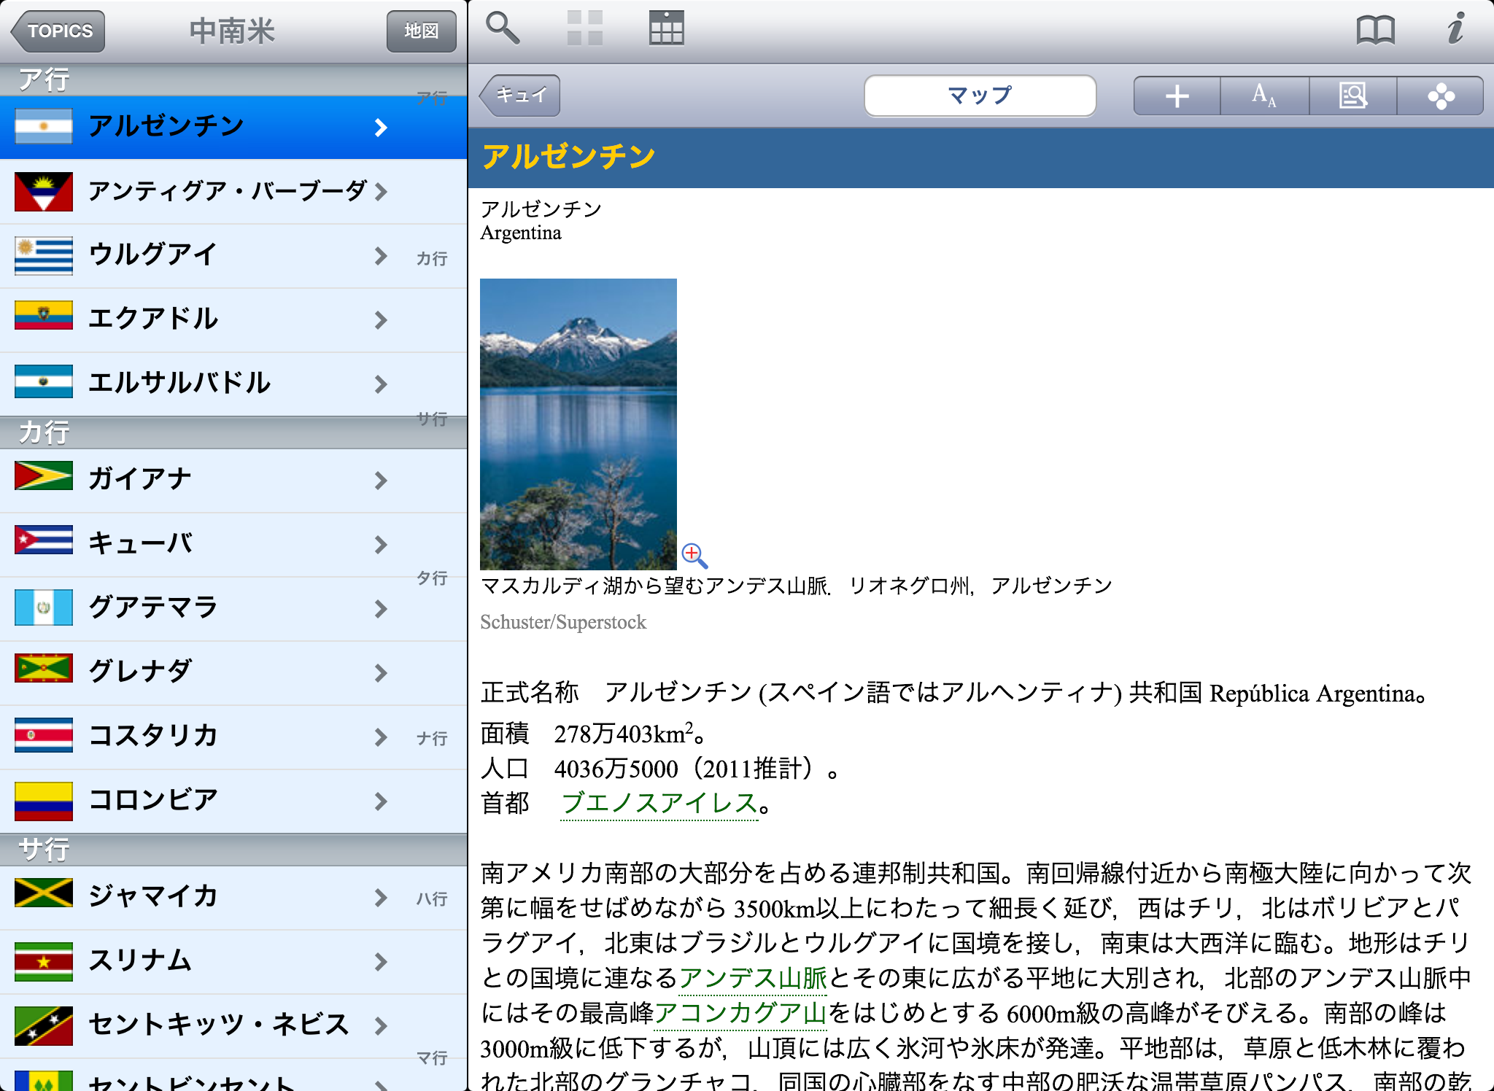Open the アコンカグア山 link
The width and height of the screenshot is (1494, 1091).
coord(740,1013)
